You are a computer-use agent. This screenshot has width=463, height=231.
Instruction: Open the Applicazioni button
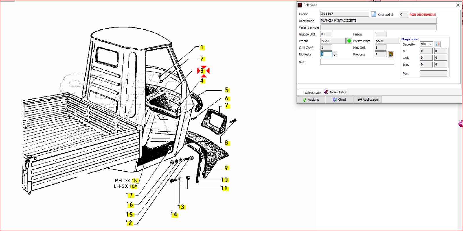click(x=368, y=100)
